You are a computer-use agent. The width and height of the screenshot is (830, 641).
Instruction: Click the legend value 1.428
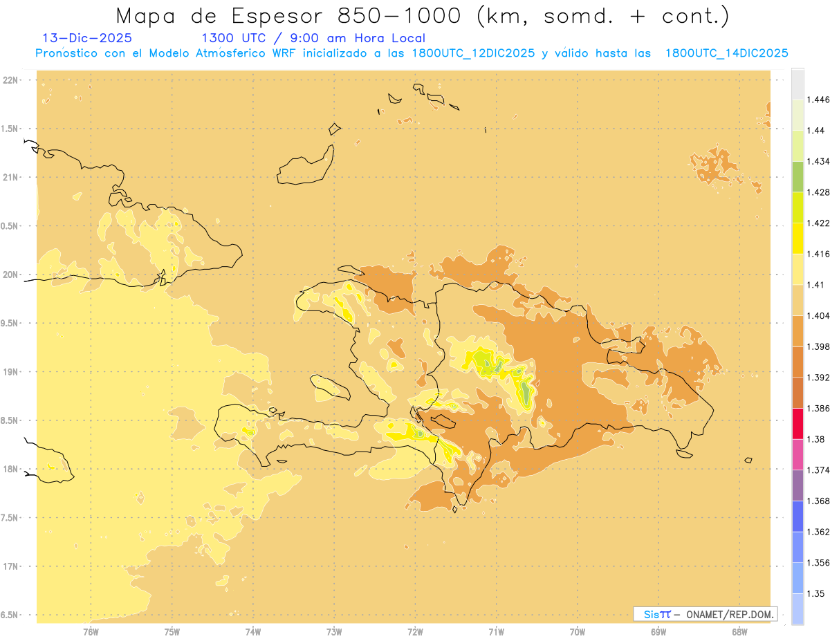(819, 192)
